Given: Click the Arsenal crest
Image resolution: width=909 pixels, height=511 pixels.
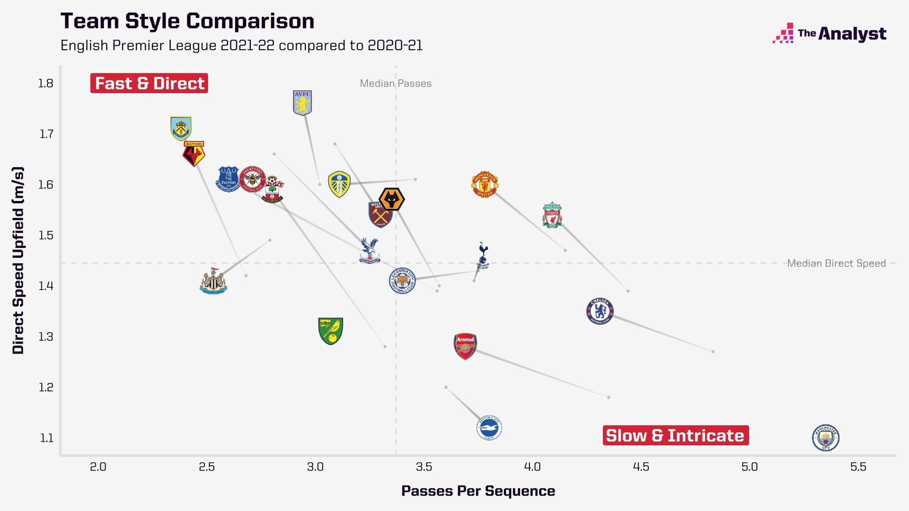Looking at the screenshot, I should (x=465, y=346).
